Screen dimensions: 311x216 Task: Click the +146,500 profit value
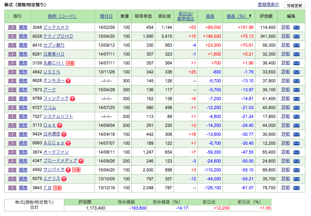click(212, 36)
